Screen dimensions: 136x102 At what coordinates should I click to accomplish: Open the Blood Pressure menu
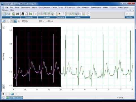[44, 7]
